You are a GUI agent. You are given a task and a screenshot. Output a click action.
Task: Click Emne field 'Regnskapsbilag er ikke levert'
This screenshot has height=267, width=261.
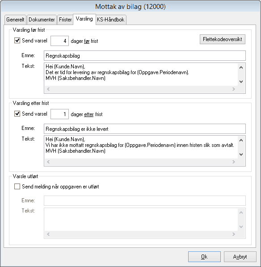tap(145, 129)
